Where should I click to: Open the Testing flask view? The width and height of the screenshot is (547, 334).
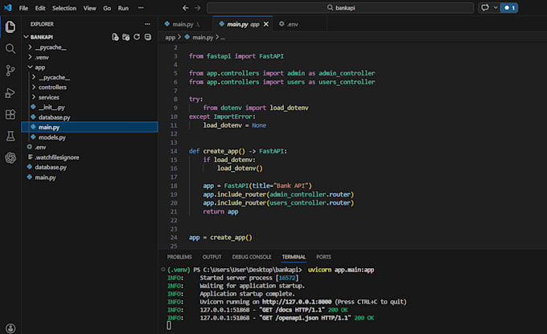pos(10,136)
